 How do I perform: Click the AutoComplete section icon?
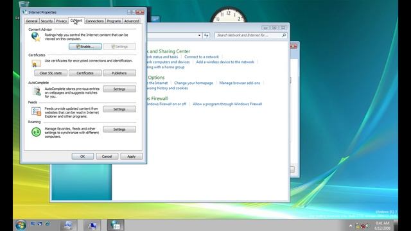pos(37,91)
